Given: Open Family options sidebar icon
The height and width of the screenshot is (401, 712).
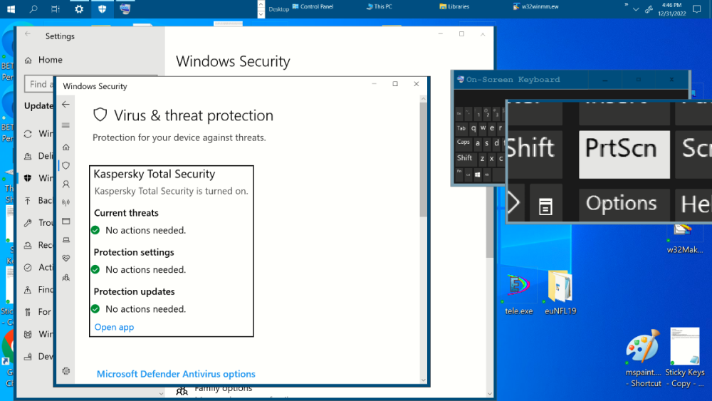Looking at the screenshot, I should tap(66, 277).
